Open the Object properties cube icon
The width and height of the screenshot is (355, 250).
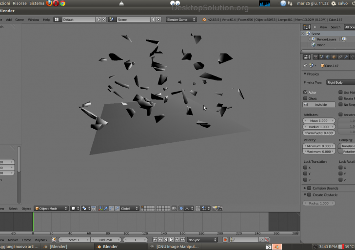coord(334,57)
